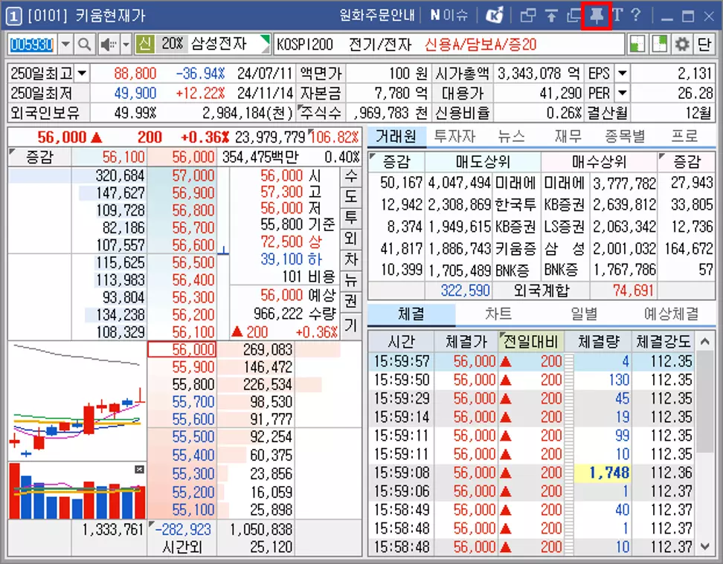Viewport: 723px width, 564px height.
Task: Click the mini candlestick chart
Action: pyautogui.click(x=77, y=400)
